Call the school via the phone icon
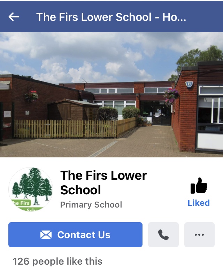This screenshot has width=223, height=273. 163,235
